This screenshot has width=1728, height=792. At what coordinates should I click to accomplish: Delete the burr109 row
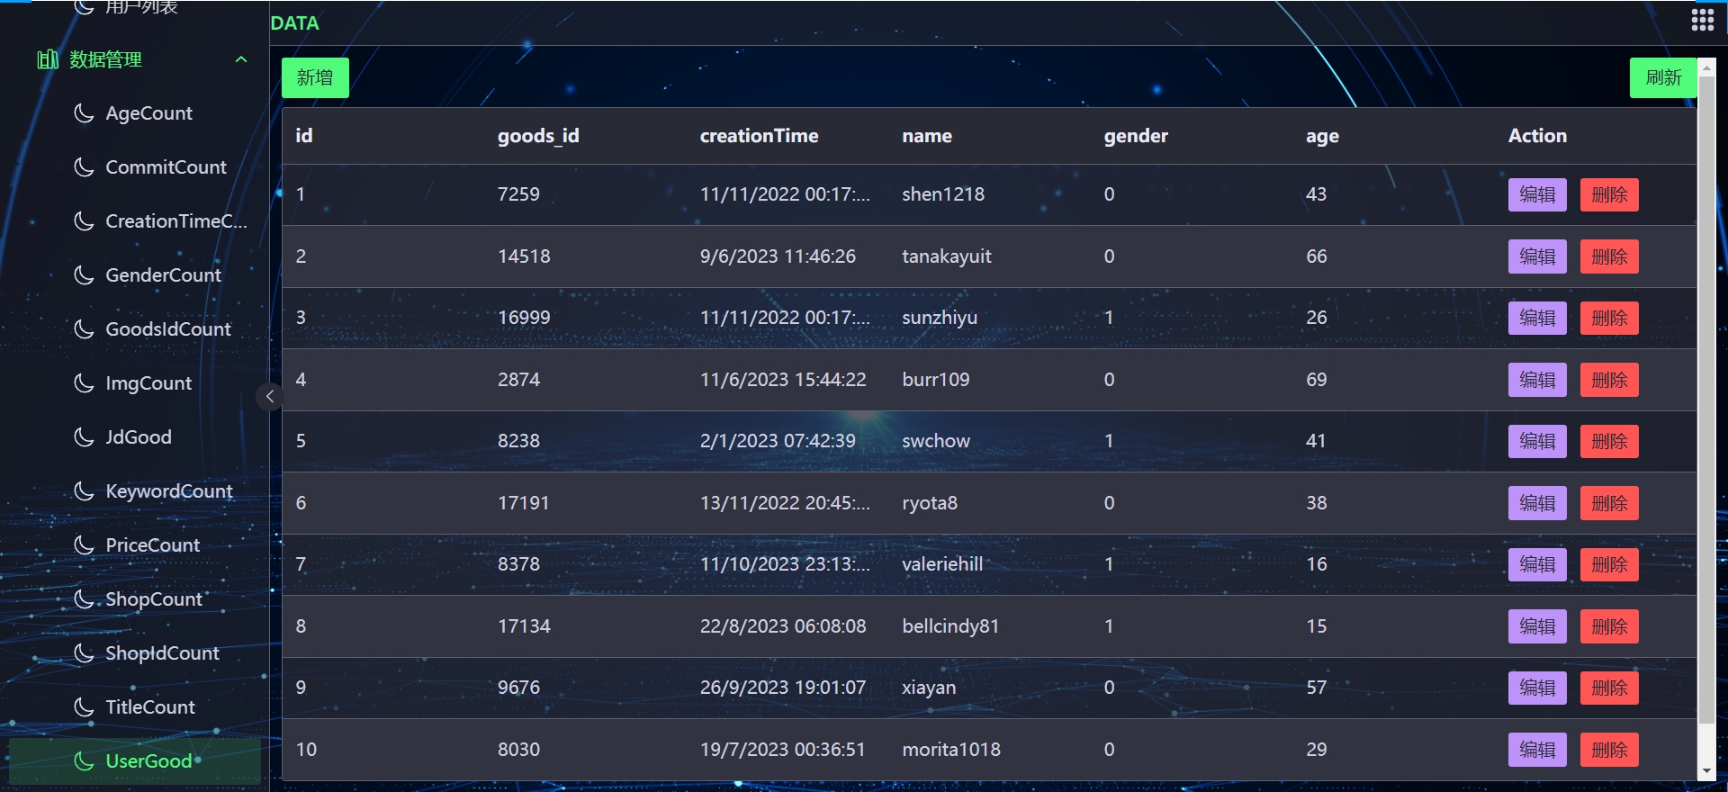(1609, 380)
